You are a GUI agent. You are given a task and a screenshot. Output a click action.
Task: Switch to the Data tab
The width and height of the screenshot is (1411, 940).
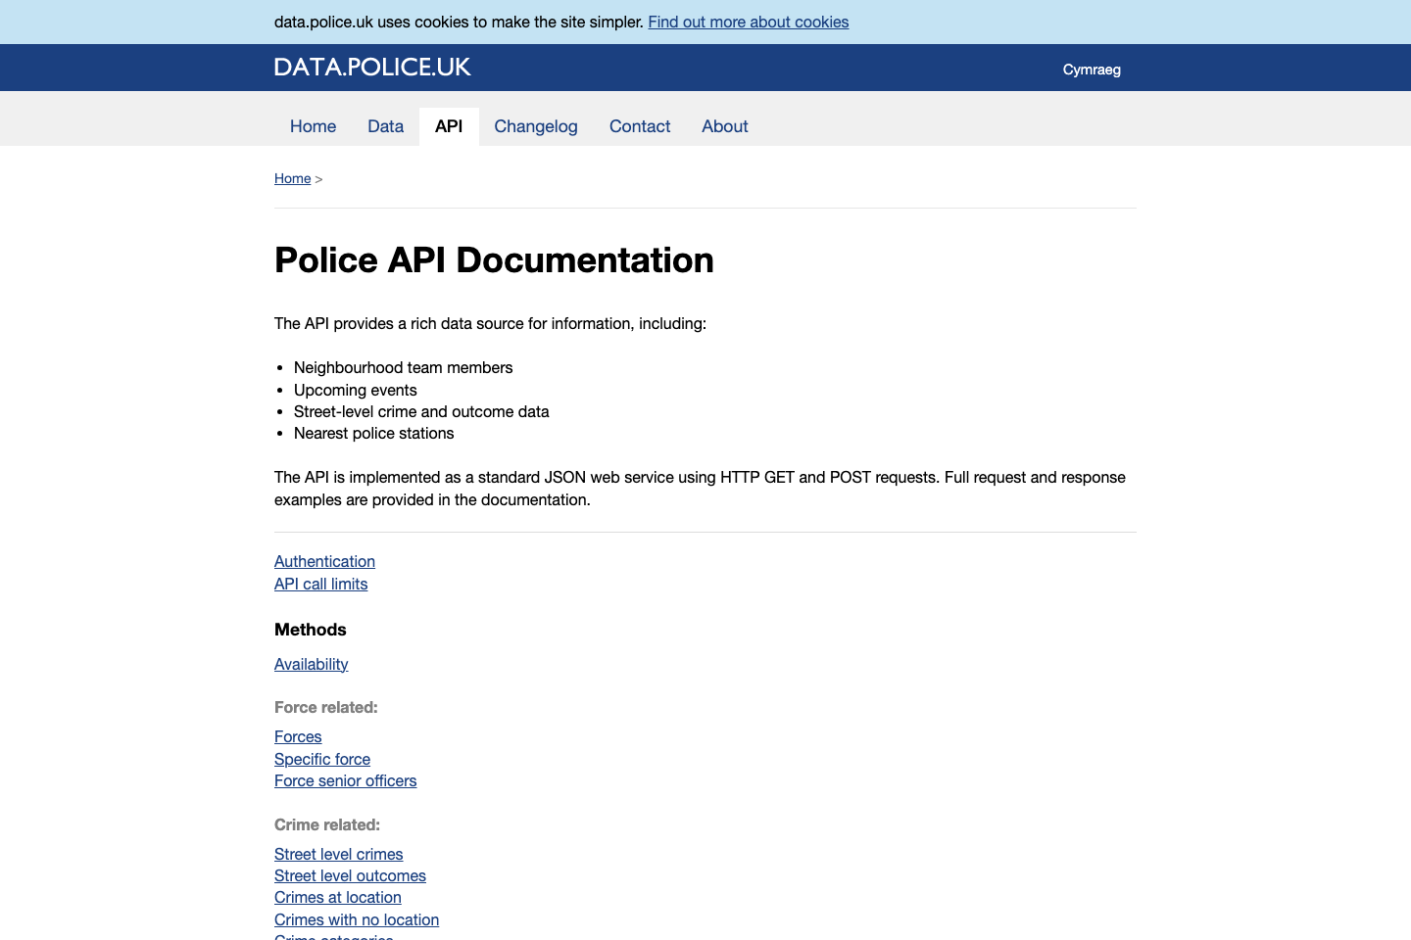click(385, 126)
